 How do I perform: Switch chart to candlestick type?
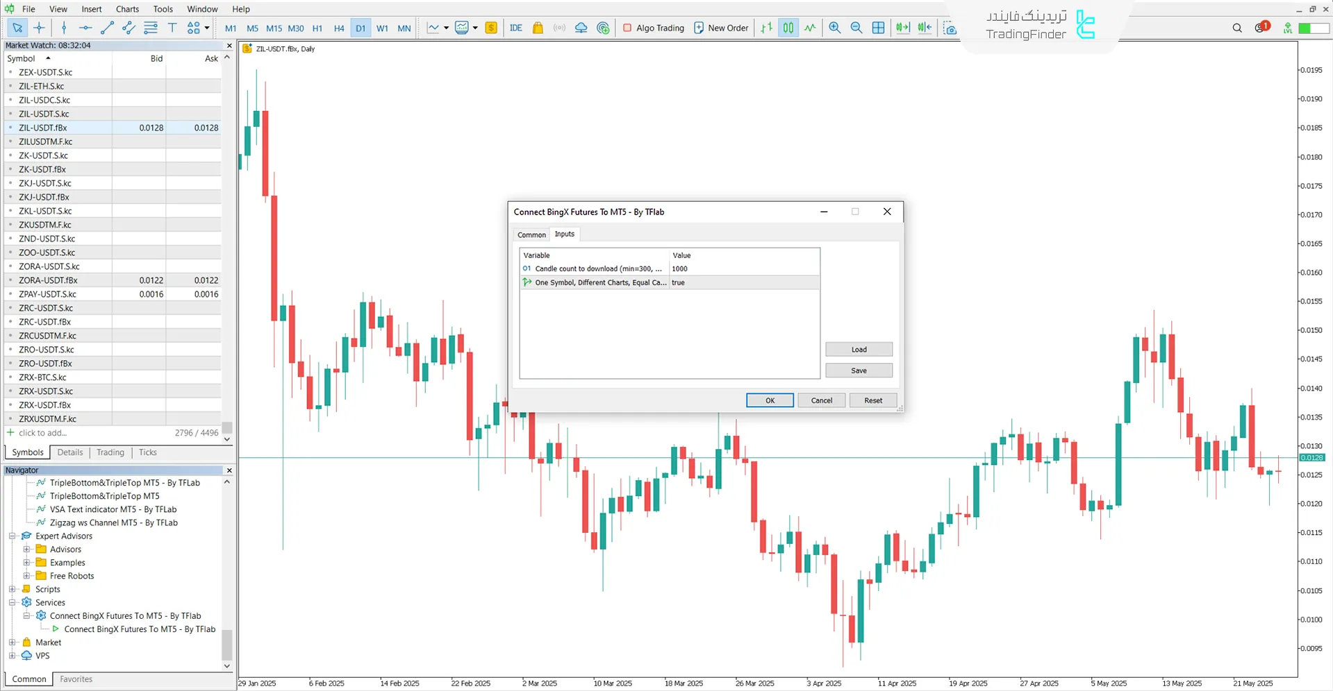pos(788,28)
